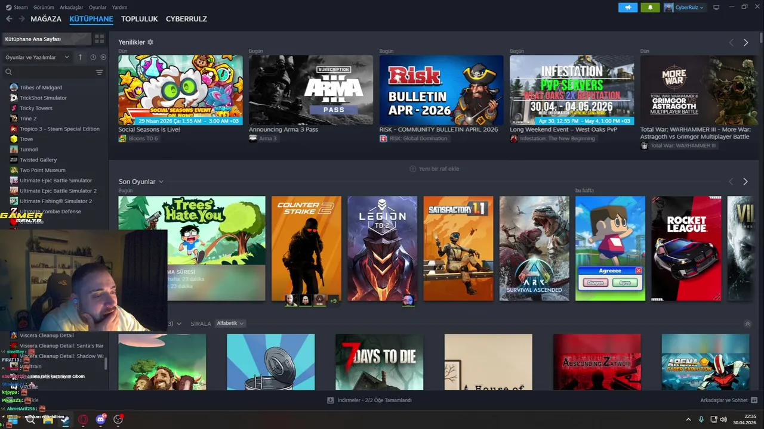Open Oyunlar ve Yazılımlar dropdown
The image size is (764, 429).
pyautogui.click(x=38, y=57)
